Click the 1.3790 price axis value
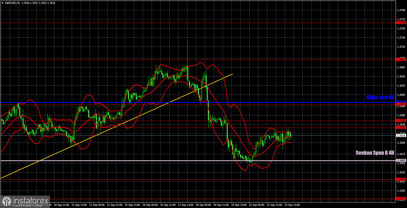 coord(401,10)
